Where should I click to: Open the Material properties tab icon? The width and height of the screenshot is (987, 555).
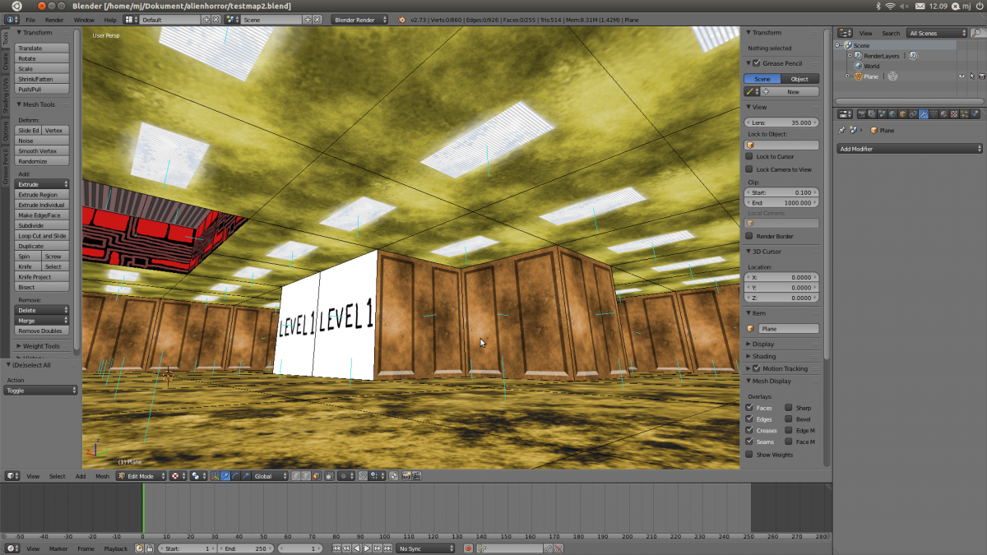click(944, 114)
